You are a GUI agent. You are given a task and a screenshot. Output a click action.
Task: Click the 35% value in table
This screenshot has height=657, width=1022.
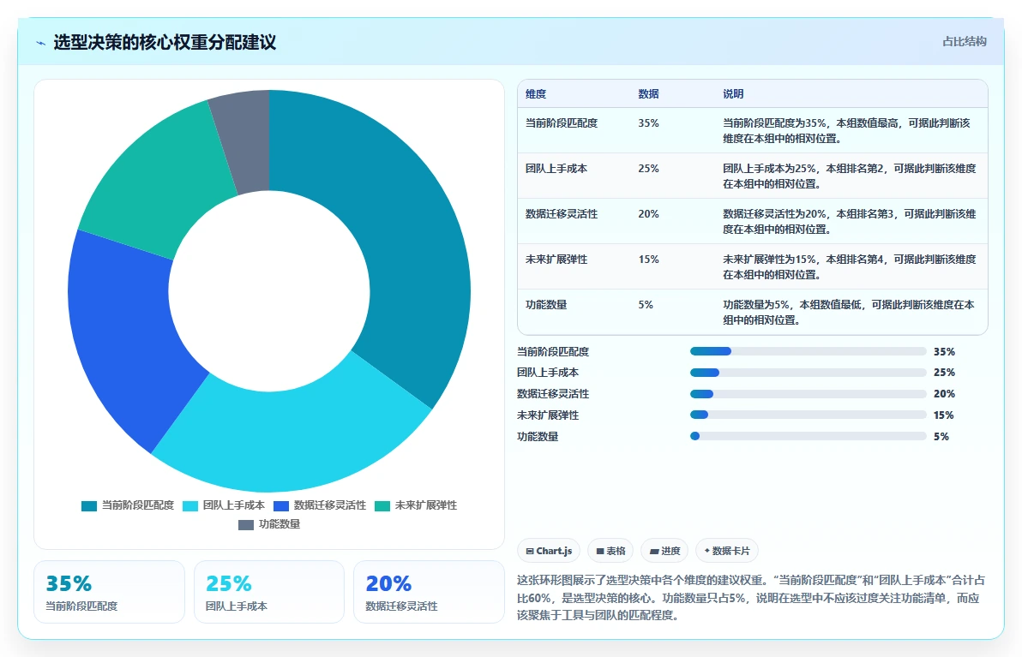click(x=648, y=123)
